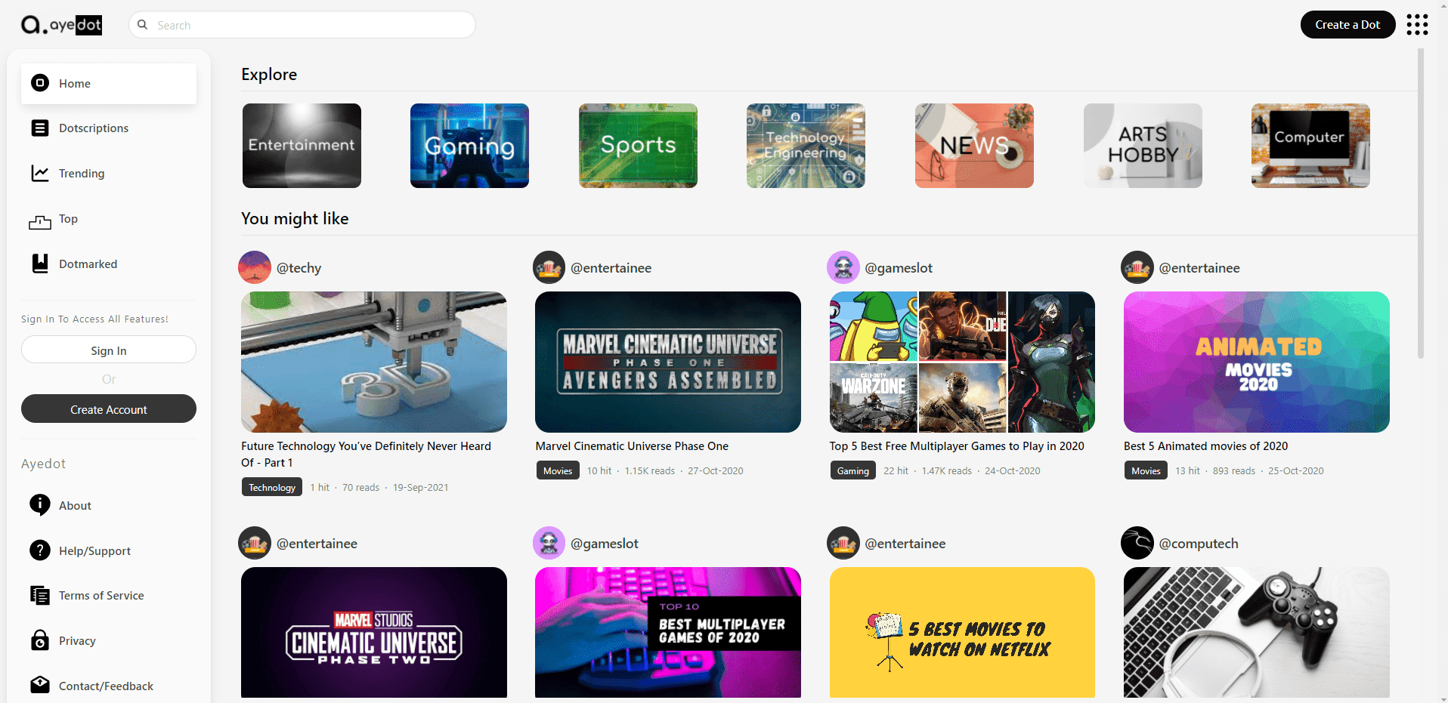
Task: Click the Create Account button
Action: (109, 409)
